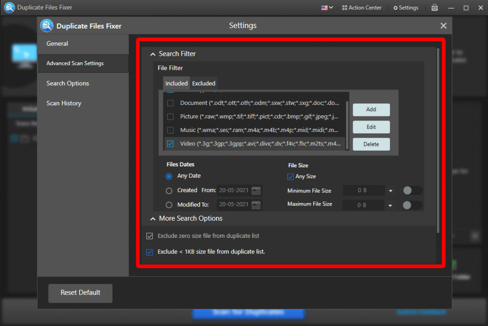Collapse the Search Filter section
Screen dimensions: 488x326
pyautogui.click(x=153, y=54)
